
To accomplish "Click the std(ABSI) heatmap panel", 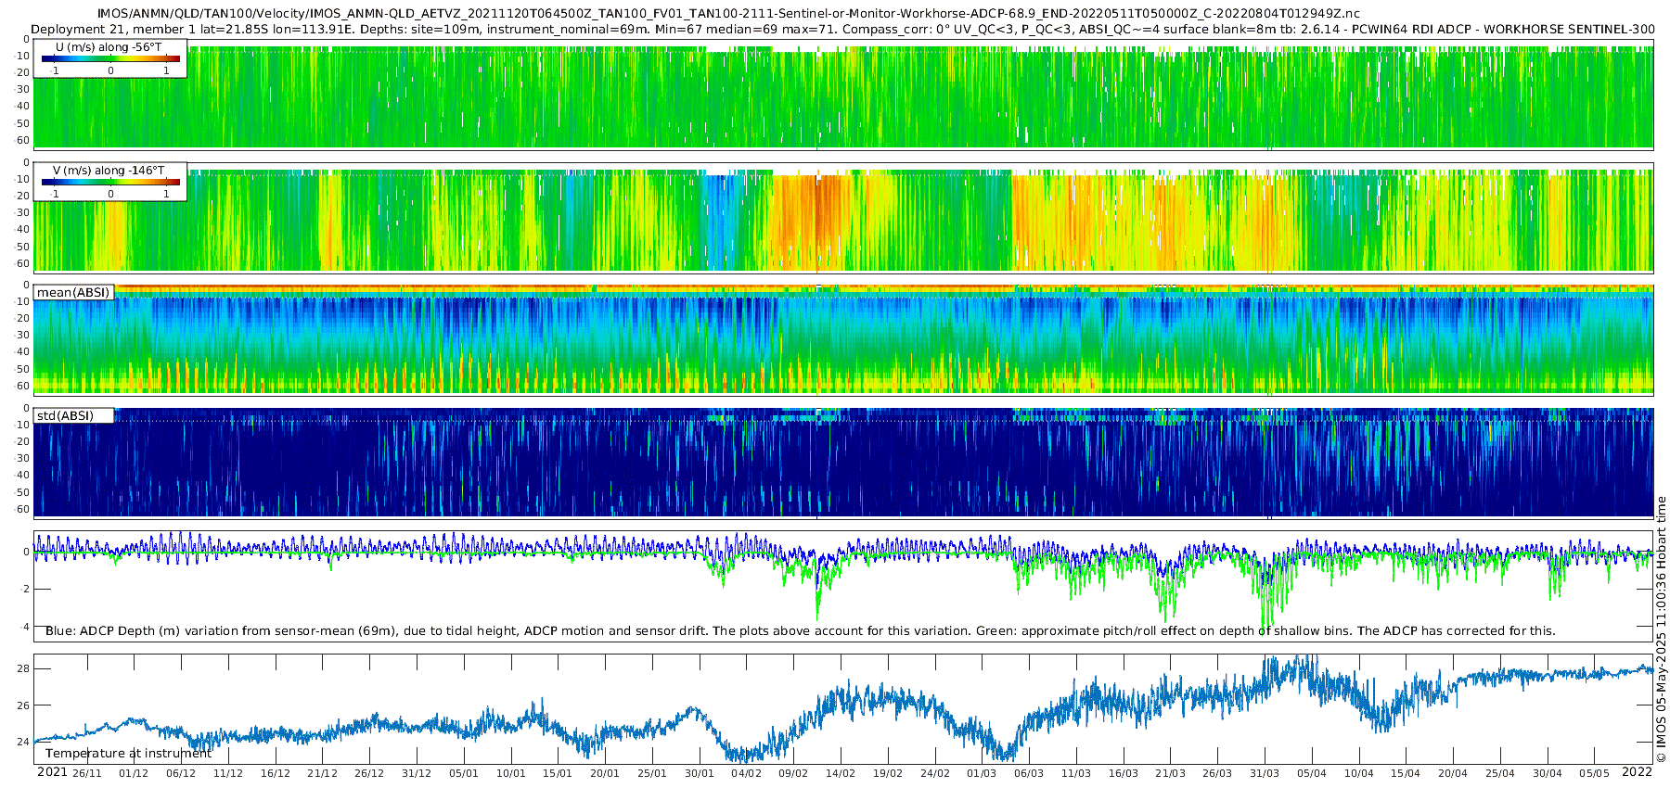I will tap(843, 463).
